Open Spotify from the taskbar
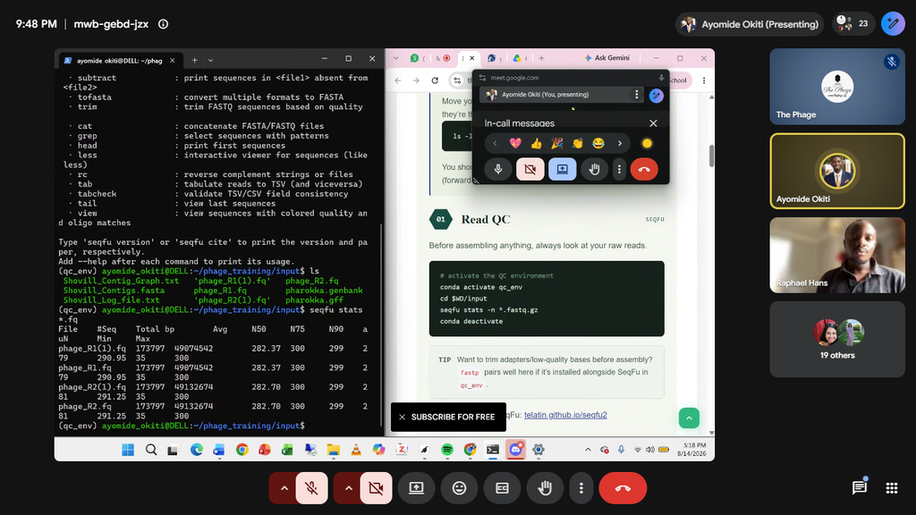This screenshot has width=916, height=515. tap(447, 450)
